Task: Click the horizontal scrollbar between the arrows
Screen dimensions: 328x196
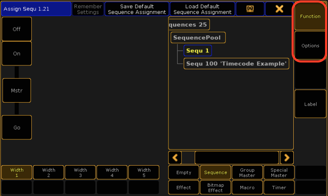Action: [237, 158]
